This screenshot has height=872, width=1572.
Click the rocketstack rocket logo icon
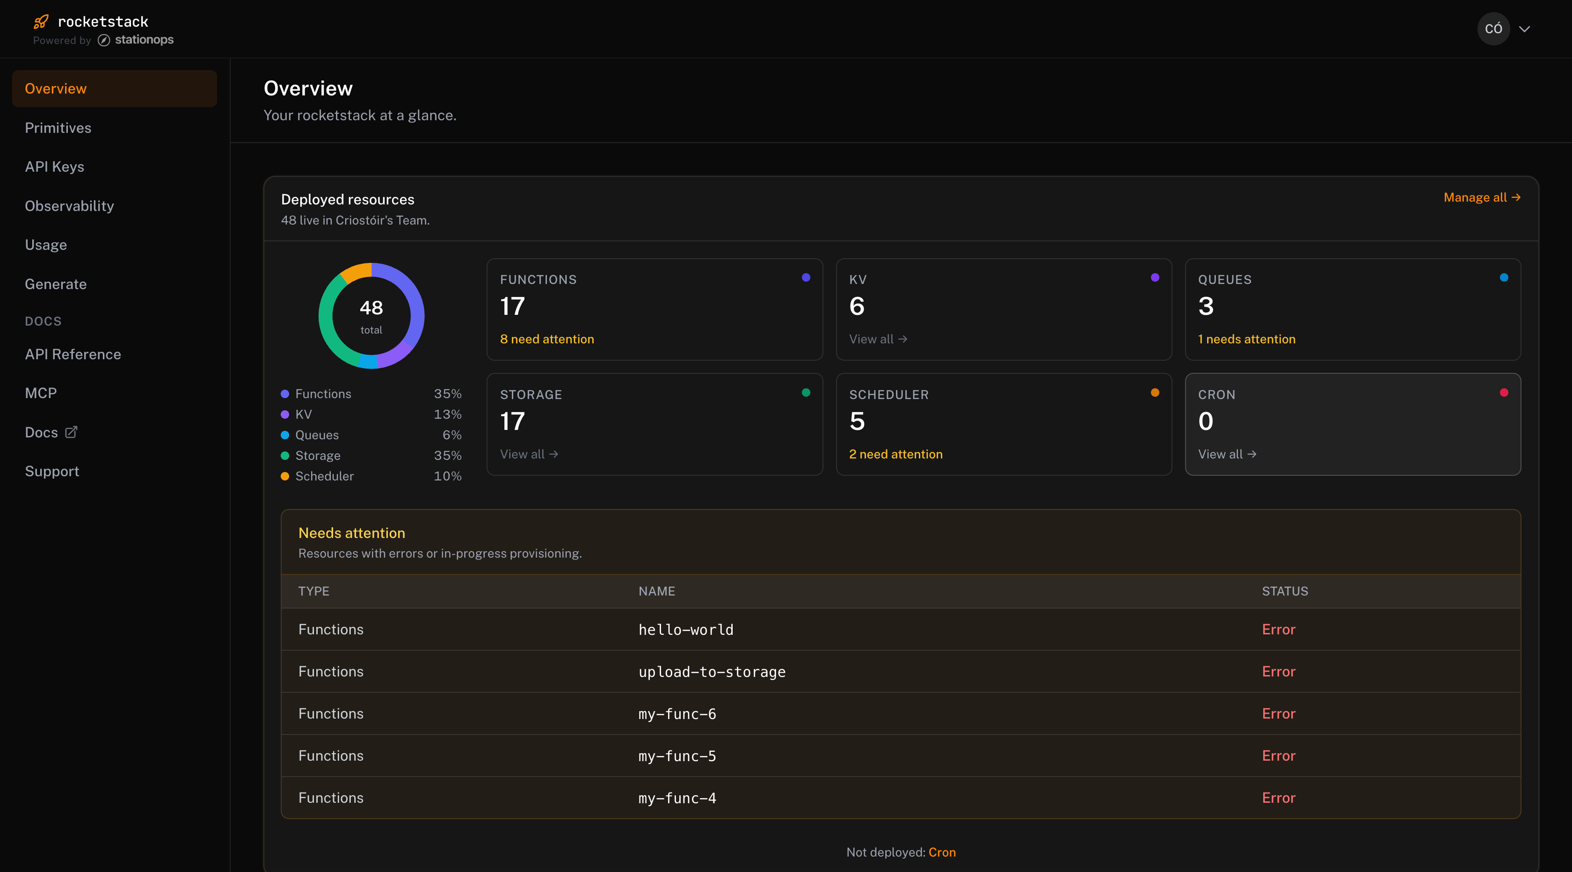pos(41,22)
